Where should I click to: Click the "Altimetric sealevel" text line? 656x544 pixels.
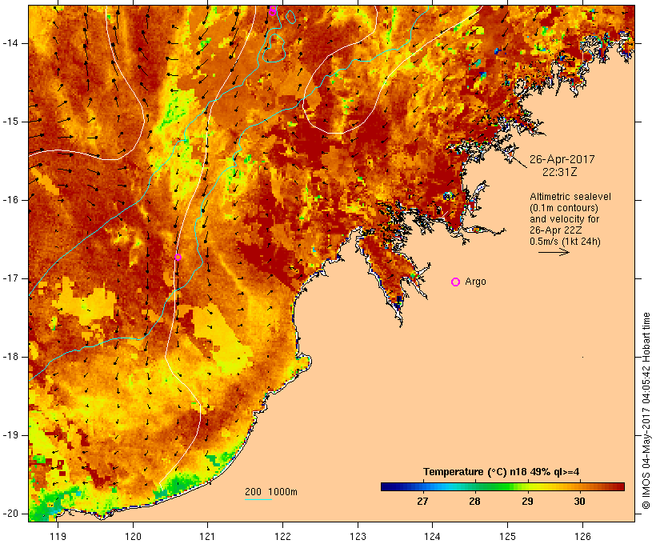[x=570, y=197]
